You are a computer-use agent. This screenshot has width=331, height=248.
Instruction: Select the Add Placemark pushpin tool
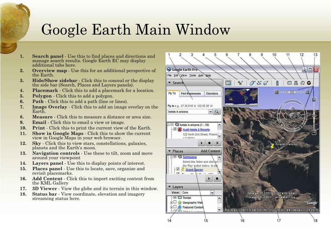pos(240,83)
